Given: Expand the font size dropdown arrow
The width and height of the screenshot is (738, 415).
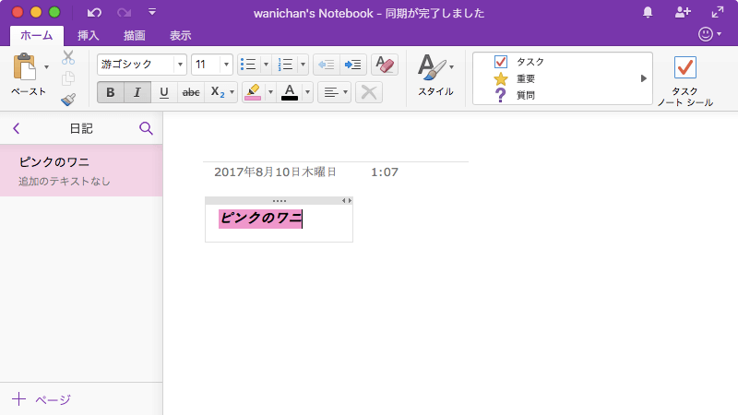Looking at the screenshot, I should 226,65.
